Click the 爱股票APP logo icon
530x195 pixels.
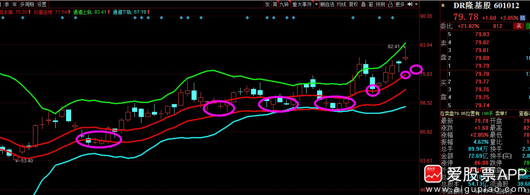click(x=434, y=176)
